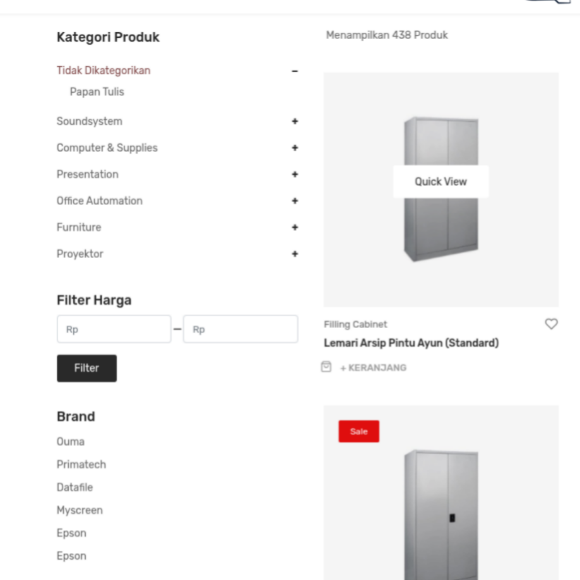Select the Ouma brand filter
580x580 pixels.
tap(71, 442)
